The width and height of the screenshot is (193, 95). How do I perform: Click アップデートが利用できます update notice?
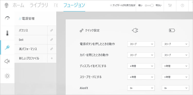point(123,5)
